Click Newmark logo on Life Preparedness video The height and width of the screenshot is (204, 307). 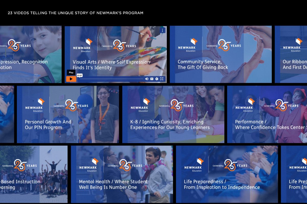click(193, 165)
